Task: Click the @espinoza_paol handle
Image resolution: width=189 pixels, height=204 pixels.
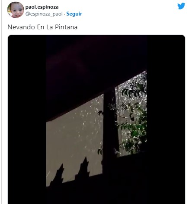Action: point(44,14)
